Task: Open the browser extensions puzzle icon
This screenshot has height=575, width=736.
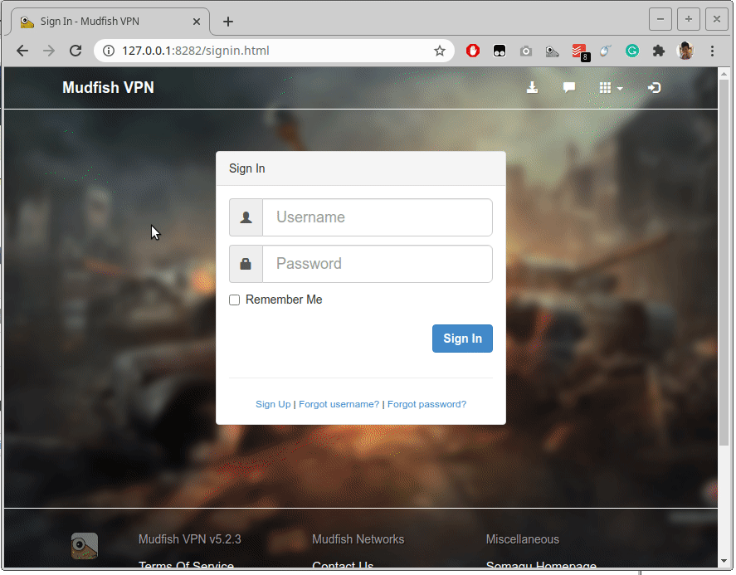Action: [x=659, y=51]
